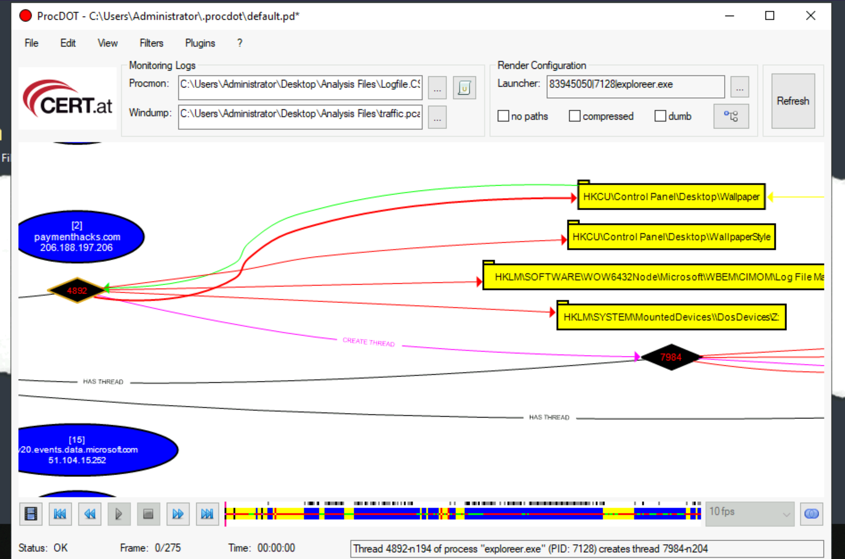Enable the dumb checkbox
Viewport: 845px width, 559px height.
pyautogui.click(x=660, y=116)
